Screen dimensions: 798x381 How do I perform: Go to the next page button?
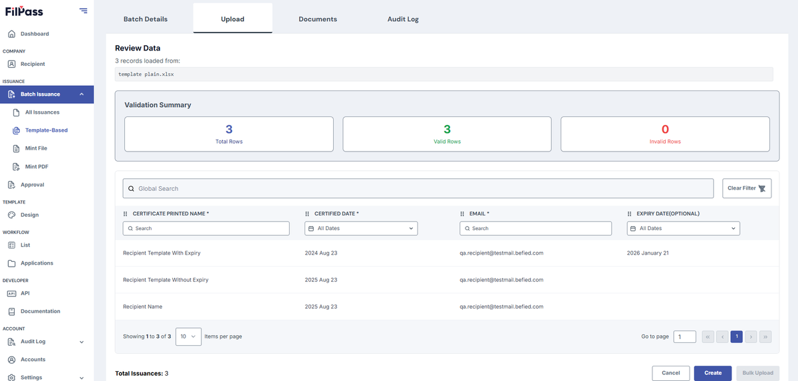(751, 336)
